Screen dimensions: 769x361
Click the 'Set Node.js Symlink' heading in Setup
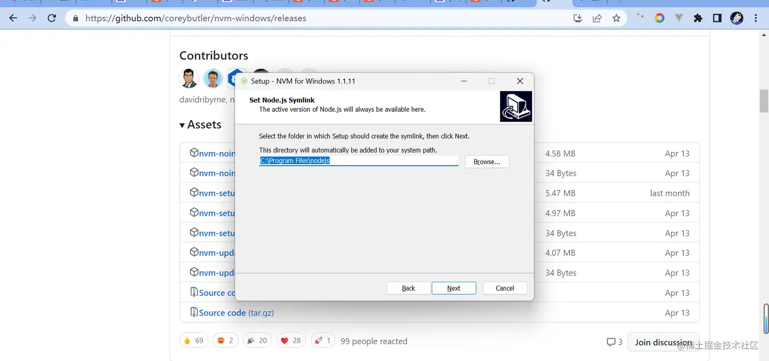(282, 100)
